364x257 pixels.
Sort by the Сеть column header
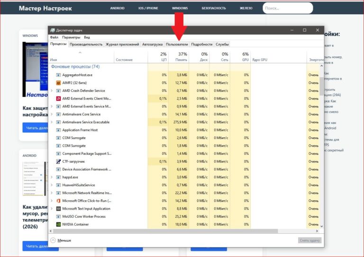click(x=220, y=57)
